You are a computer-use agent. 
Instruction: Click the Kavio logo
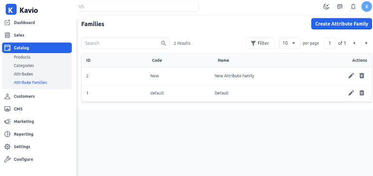(x=22, y=10)
